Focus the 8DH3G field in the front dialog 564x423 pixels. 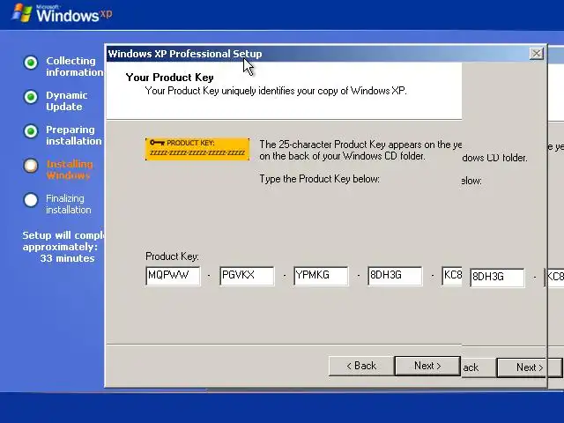click(395, 276)
